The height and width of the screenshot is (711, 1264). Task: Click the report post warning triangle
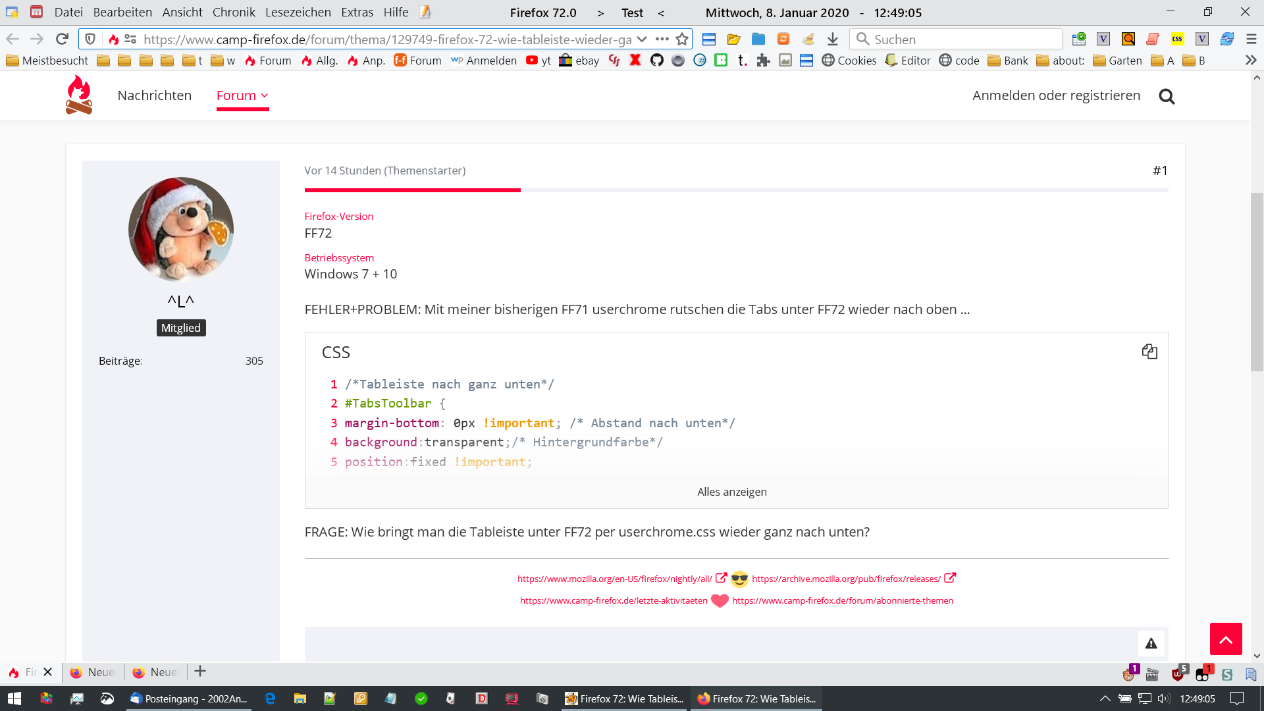tap(1151, 643)
